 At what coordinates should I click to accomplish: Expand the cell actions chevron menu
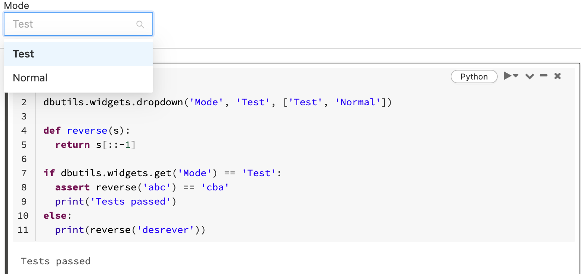coord(529,77)
